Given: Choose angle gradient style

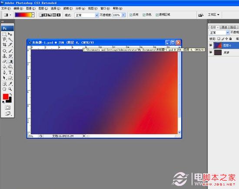Looking at the screenshot, I should point(50,15).
